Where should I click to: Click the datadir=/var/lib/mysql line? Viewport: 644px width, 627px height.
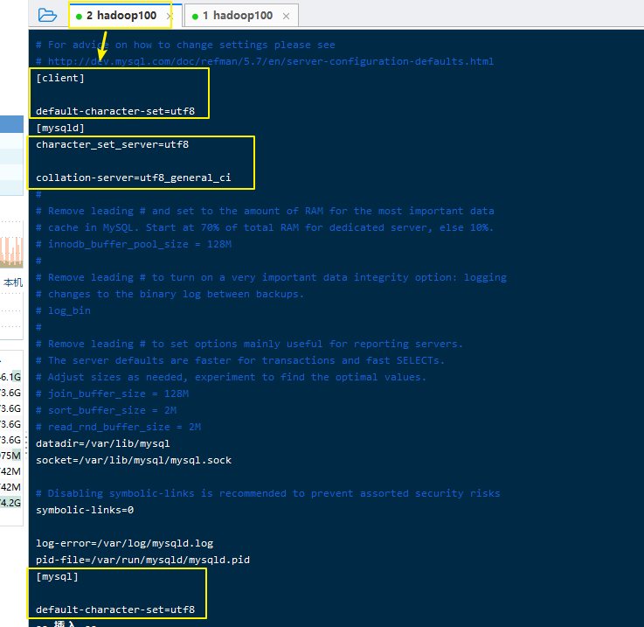103,443
